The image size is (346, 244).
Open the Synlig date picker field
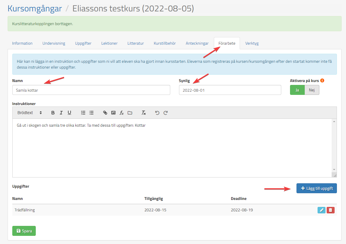pos(230,90)
